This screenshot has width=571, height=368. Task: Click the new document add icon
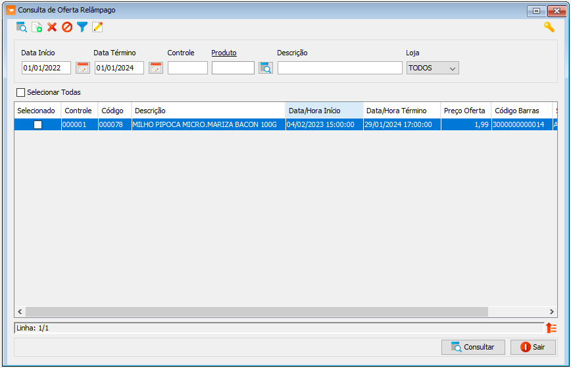tap(37, 27)
